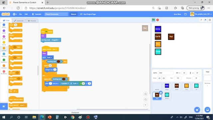
Task: Go back in the browser
Action: point(4,8)
